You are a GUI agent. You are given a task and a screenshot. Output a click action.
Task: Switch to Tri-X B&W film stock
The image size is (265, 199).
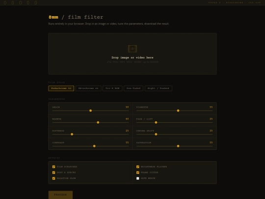pos(112,88)
